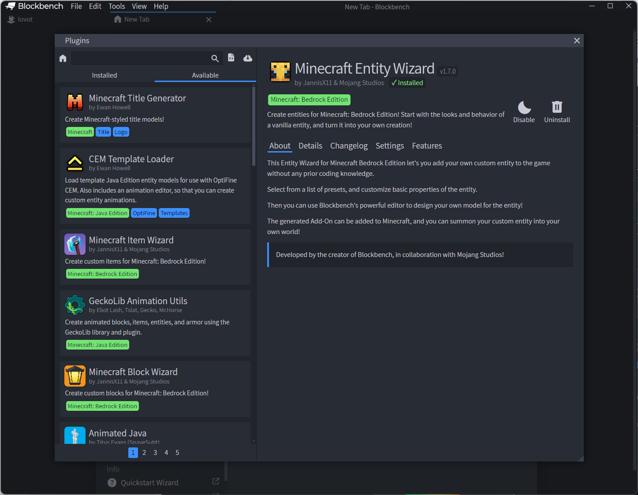Image resolution: width=638 pixels, height=495 pixels.
Task: Open the Changelog tab
Action: (x=349, y=146)
